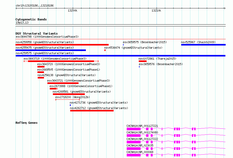
Task: Click the CACNA1A NM_001174080 gene model
Action: pos(176,136)
